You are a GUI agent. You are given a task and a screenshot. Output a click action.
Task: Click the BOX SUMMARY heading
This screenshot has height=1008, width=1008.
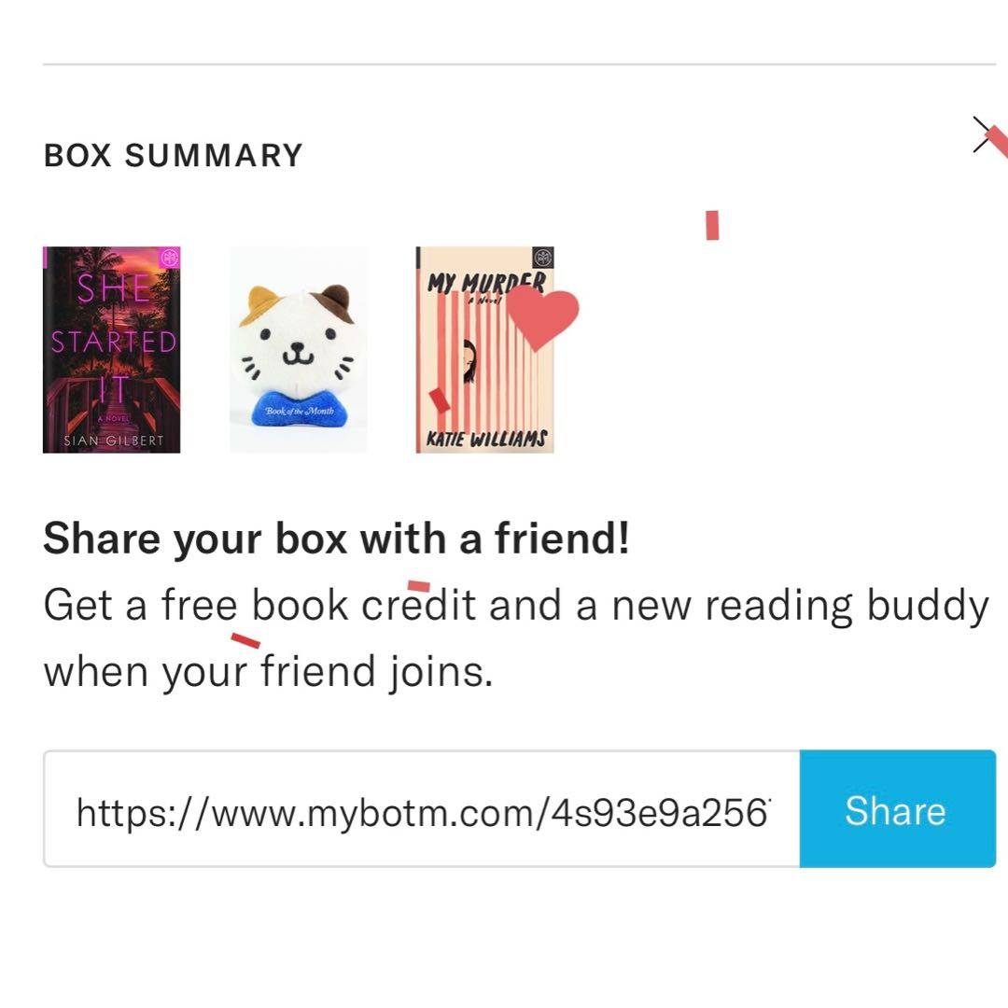click(174, 155)
